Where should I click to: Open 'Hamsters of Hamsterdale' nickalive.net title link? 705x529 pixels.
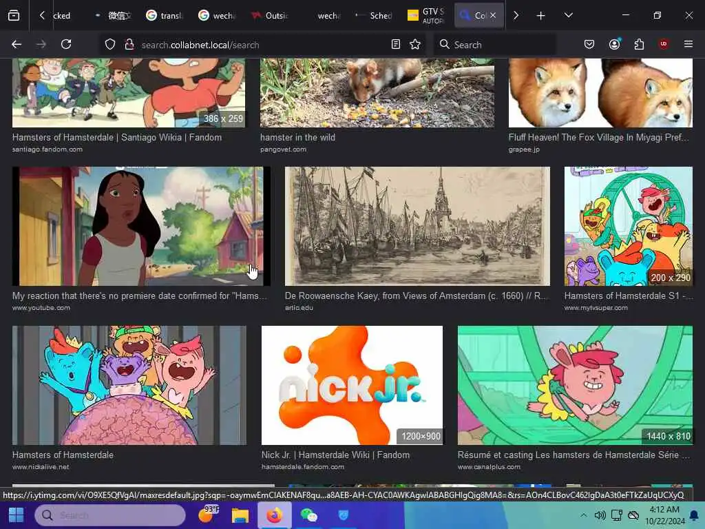(x=63, y=455)
